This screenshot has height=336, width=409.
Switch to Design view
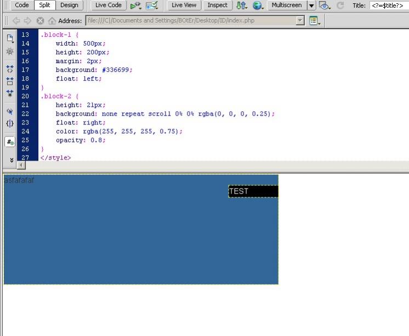click(x=69, y=5)
